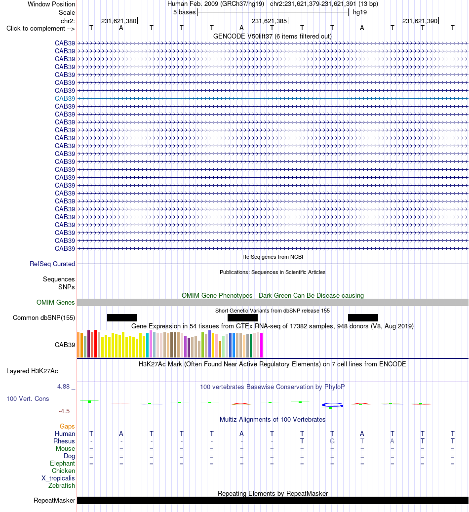Click the Window Position label
The image size is (469, 512).
[x=51, y=4]
